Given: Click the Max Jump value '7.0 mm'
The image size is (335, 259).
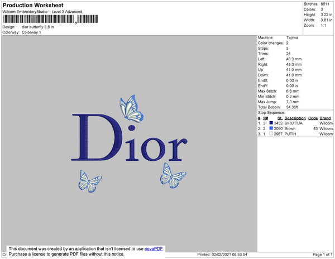Looking at the screenshot, I should (x=293, y=102).
